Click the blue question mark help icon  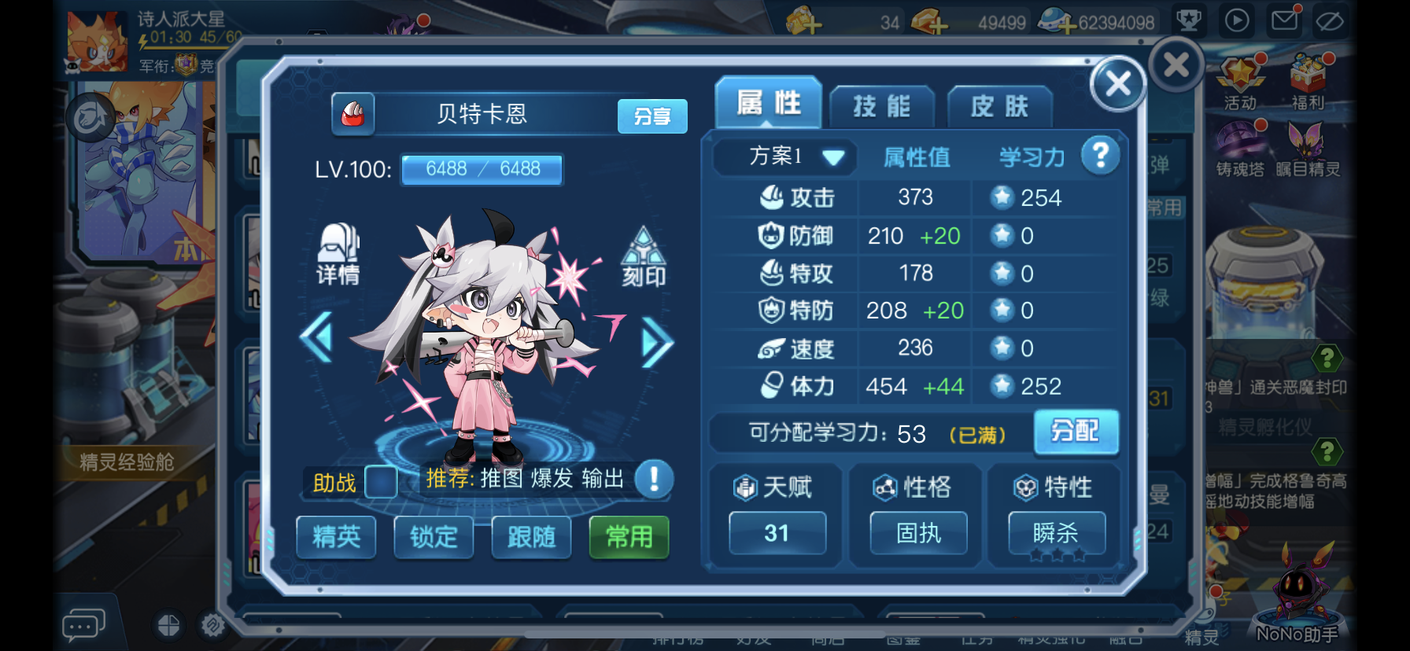[1100, 155]
